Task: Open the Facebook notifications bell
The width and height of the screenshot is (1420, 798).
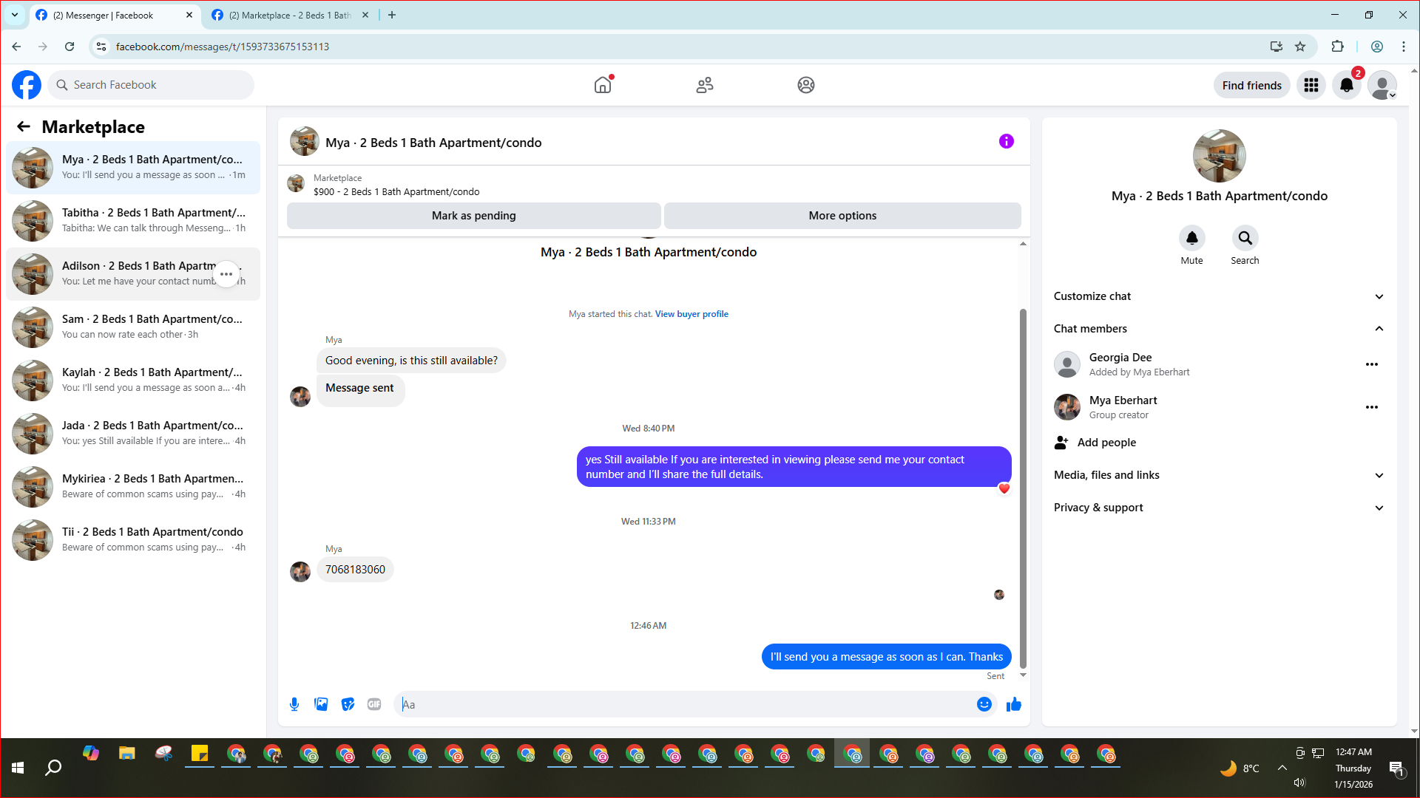Action: [x=1346, y=85]
